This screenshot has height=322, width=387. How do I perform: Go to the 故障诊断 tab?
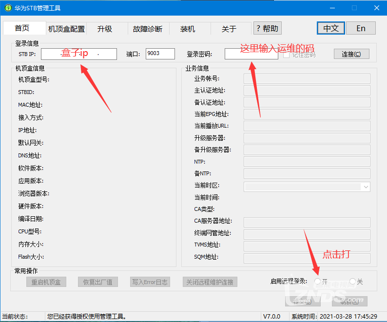pos(148,29)
